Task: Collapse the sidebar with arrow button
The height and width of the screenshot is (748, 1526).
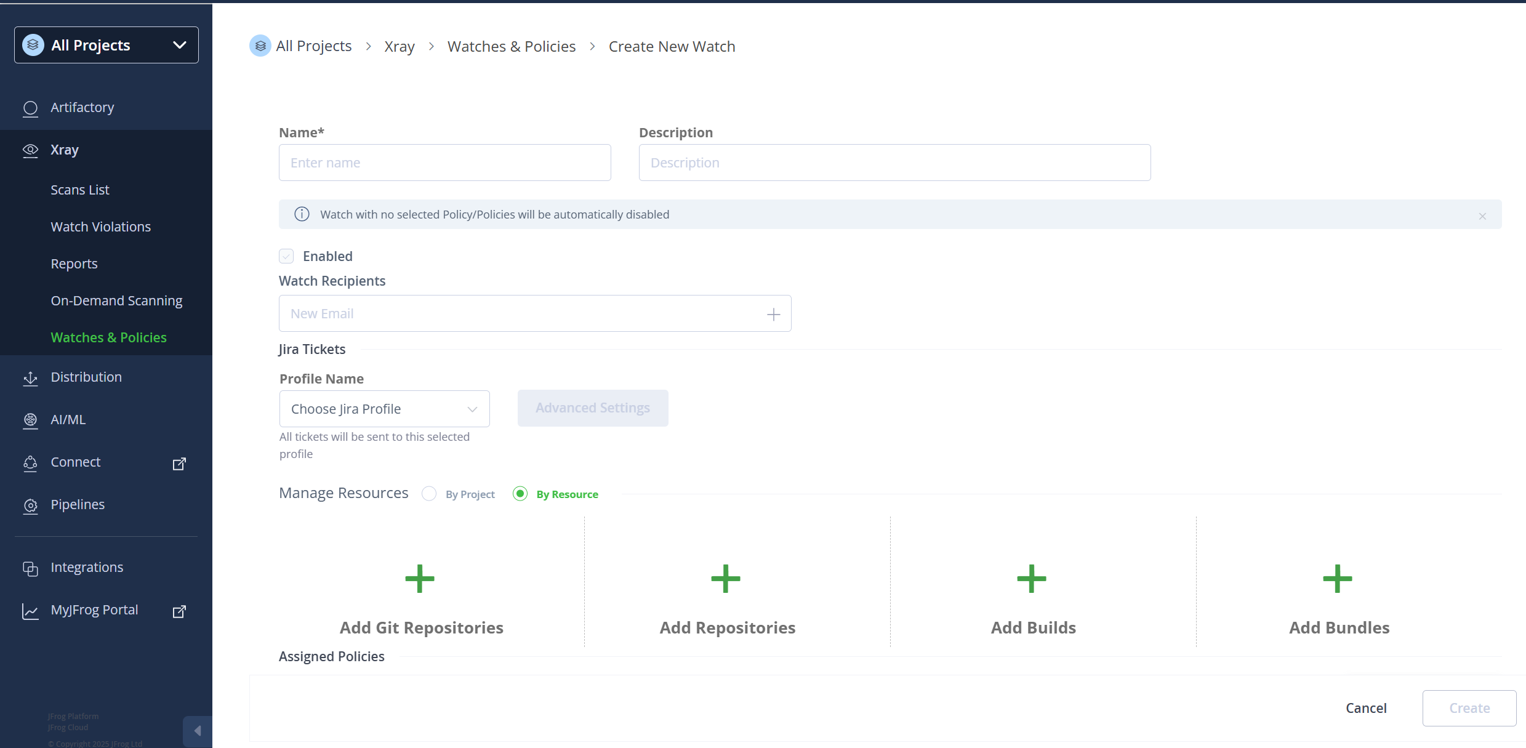Action: (198, 731)
